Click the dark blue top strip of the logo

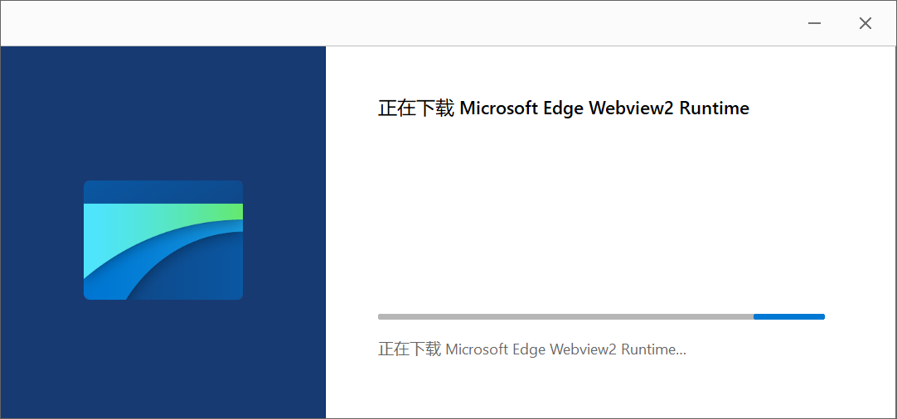click(163, 191)
